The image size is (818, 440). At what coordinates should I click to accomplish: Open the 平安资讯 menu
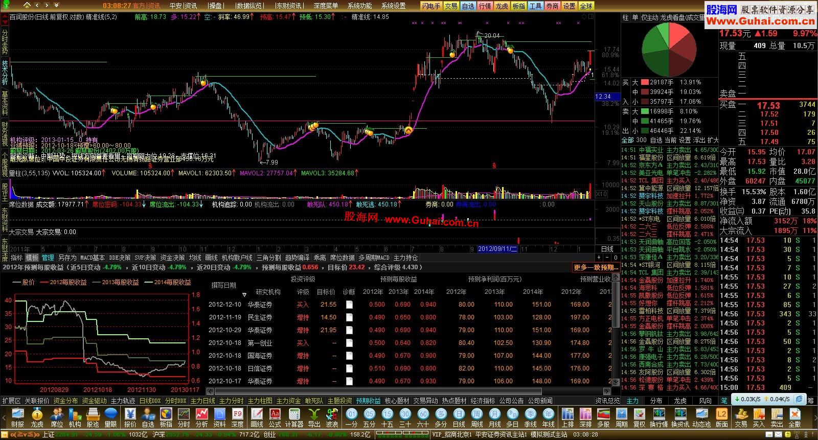[x=184, y=6]
